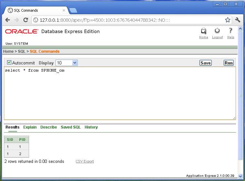Image resolution: width=245 pixels, height=181 pixels.
Task: Click the Application Express version text
Action: click(x=210, y=176)
